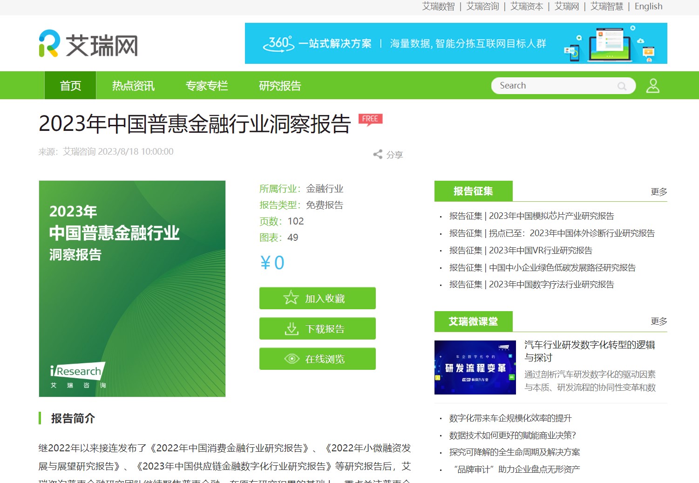Click the 360° 一站式解决方案 banner ad
The image size is (699, 483).
[x=456, y=43]
